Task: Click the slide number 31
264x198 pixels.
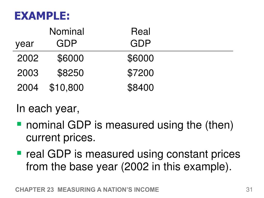Action: [249, 190]
